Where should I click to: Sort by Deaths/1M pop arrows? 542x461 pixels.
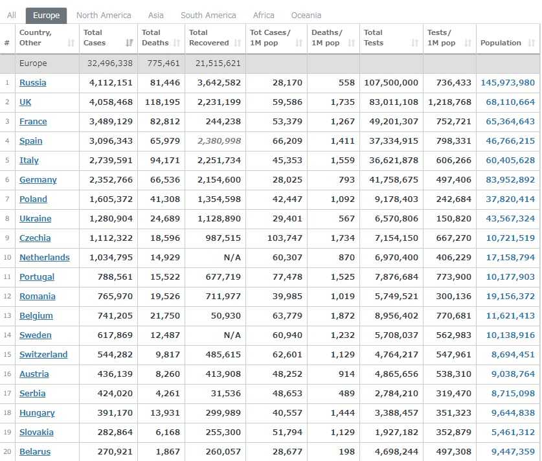pyautogui.click(x=352, y=43)
